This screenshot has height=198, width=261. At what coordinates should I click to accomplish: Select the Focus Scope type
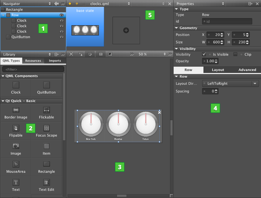click(x=46, y=131)
